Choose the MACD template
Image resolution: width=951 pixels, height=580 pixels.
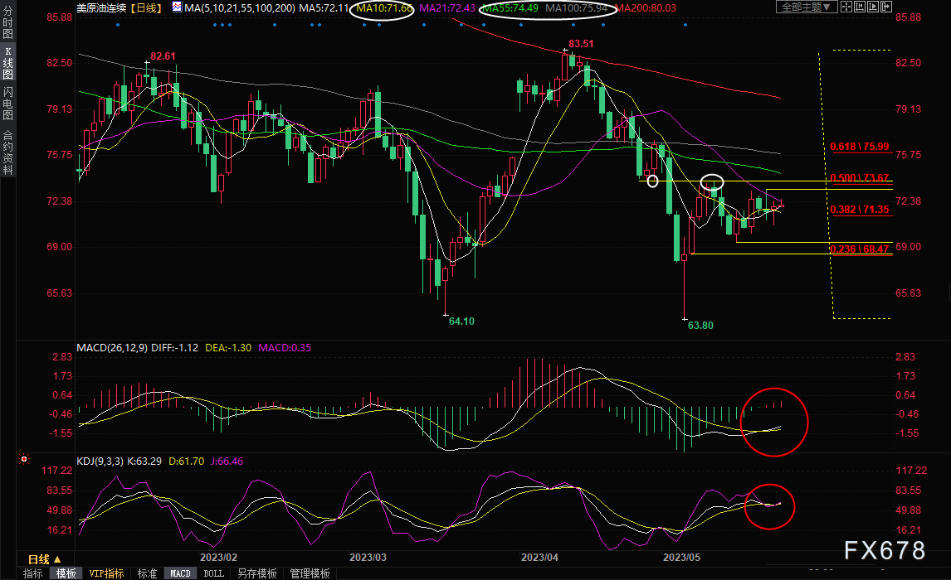click(x=180, y=573)
